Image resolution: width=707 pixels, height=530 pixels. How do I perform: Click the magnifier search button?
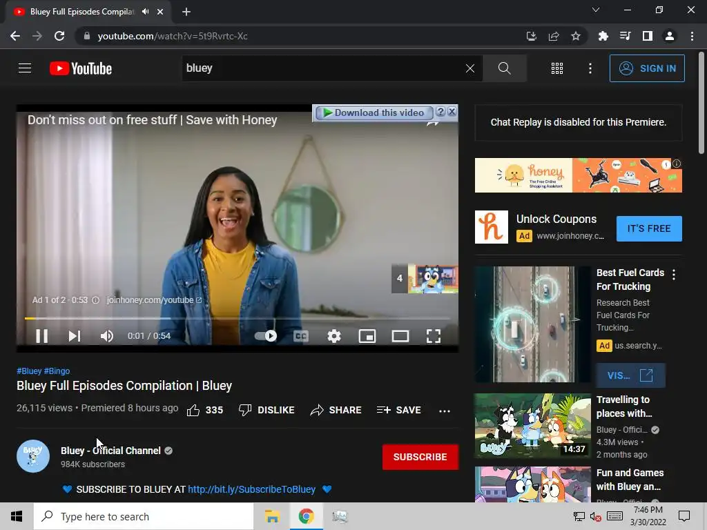click(504, 68)
